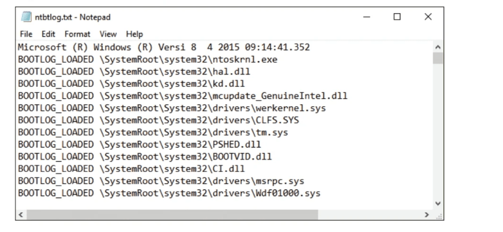Click the vertical scrollbar down arrow
Screen dimensions: 503x232
(438, 203)
